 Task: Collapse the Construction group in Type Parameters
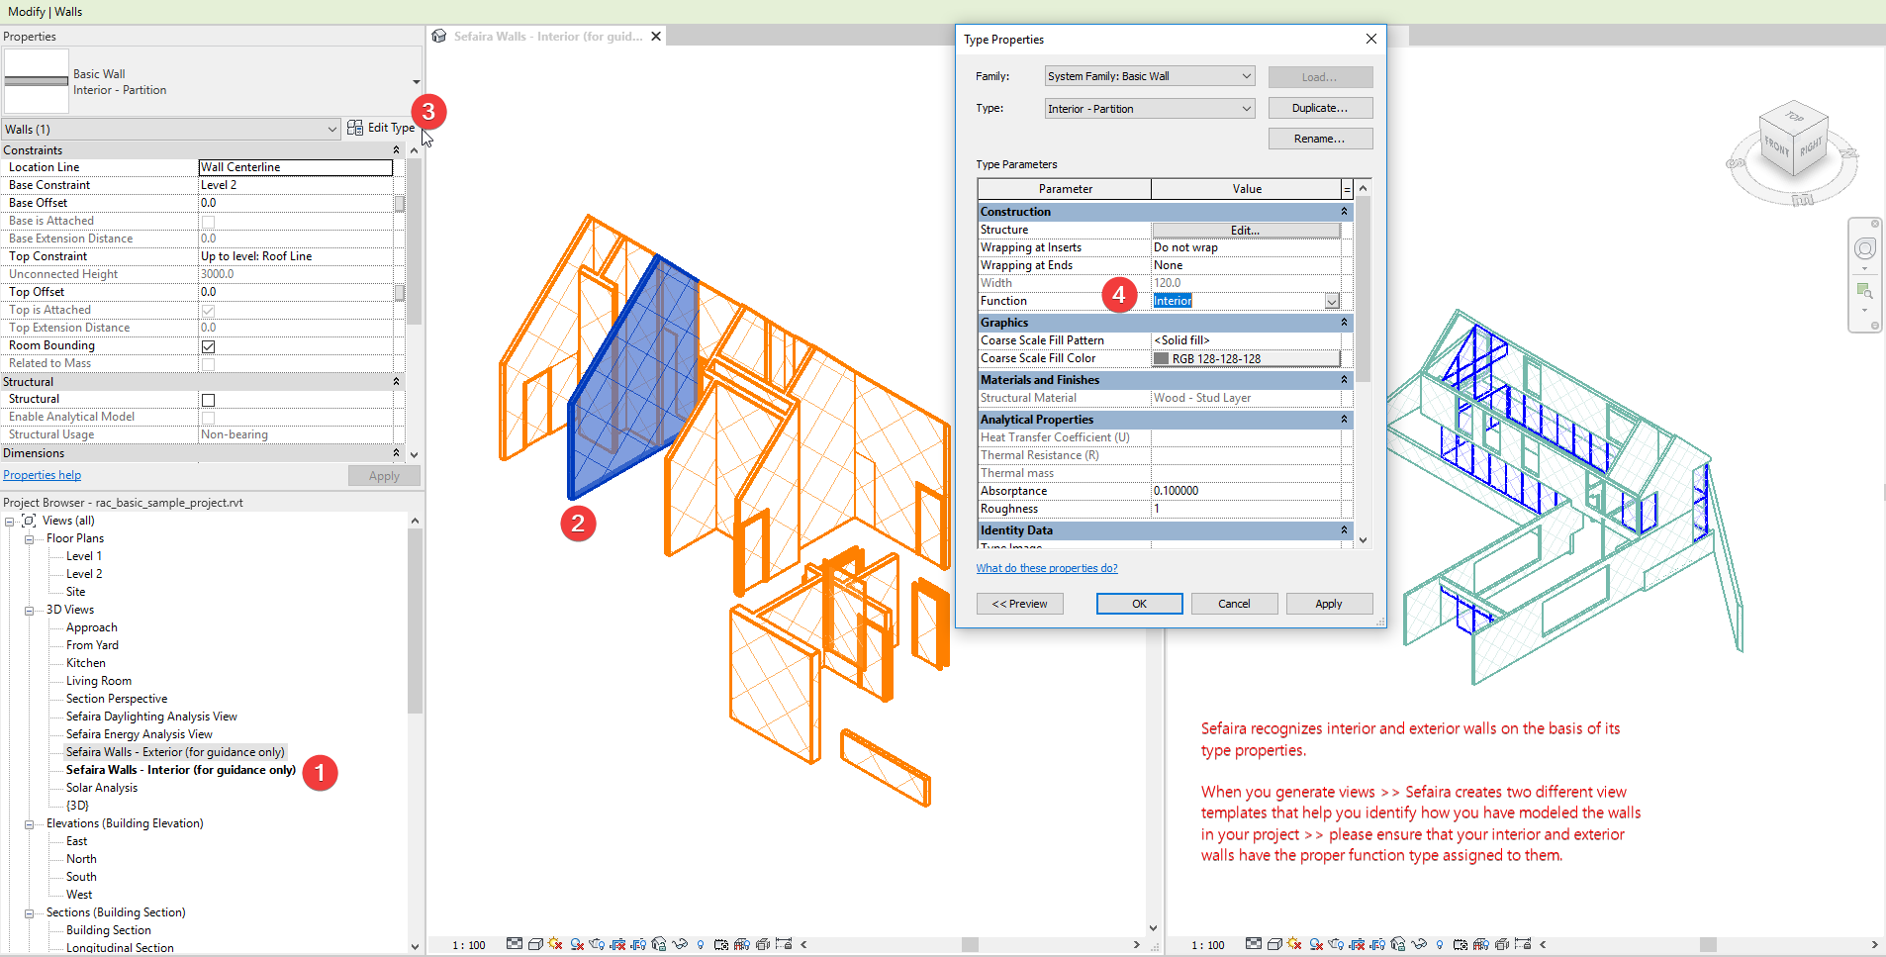(1344, 212)
